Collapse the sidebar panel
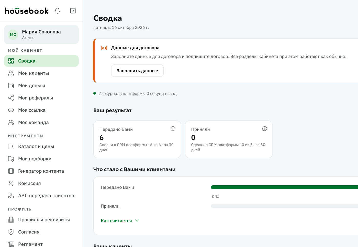 tap(73, 10)
